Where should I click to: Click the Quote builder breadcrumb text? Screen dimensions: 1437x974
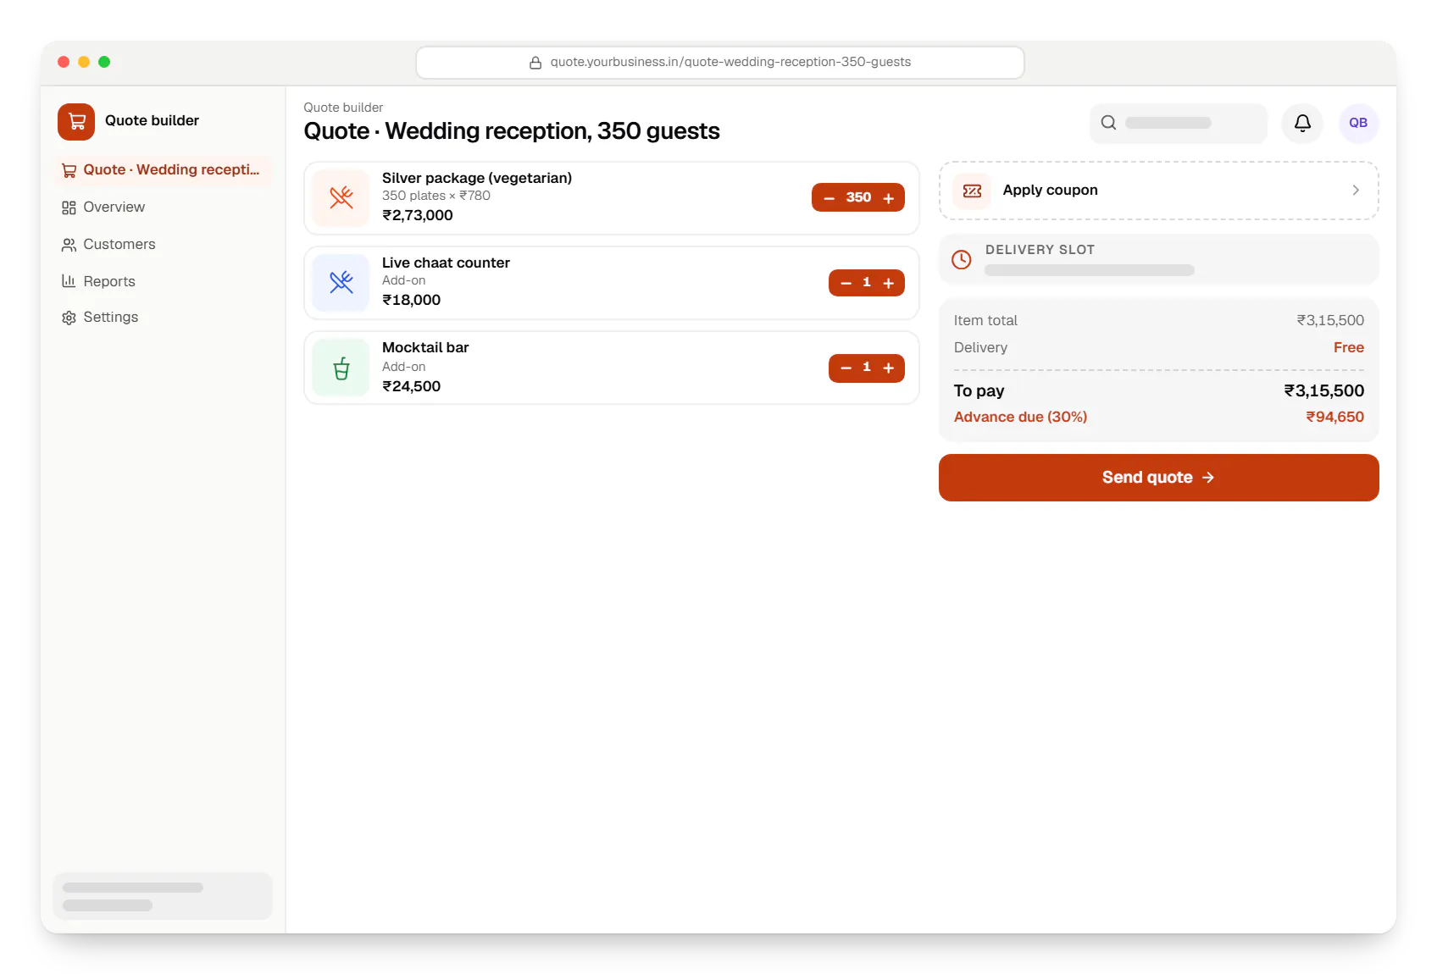click(x=343, y=108)
